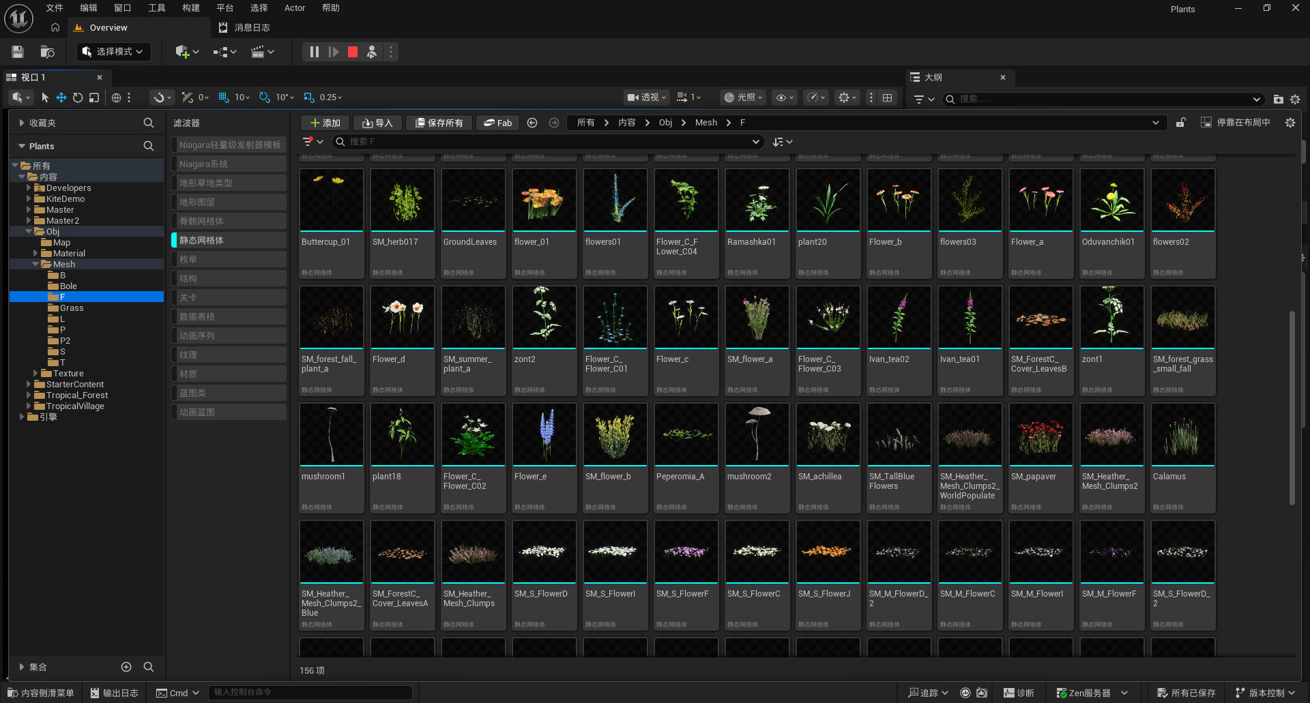1310x703 pixels.
Task: Select the rotate gizmo tool
Action: pos(78,98)
